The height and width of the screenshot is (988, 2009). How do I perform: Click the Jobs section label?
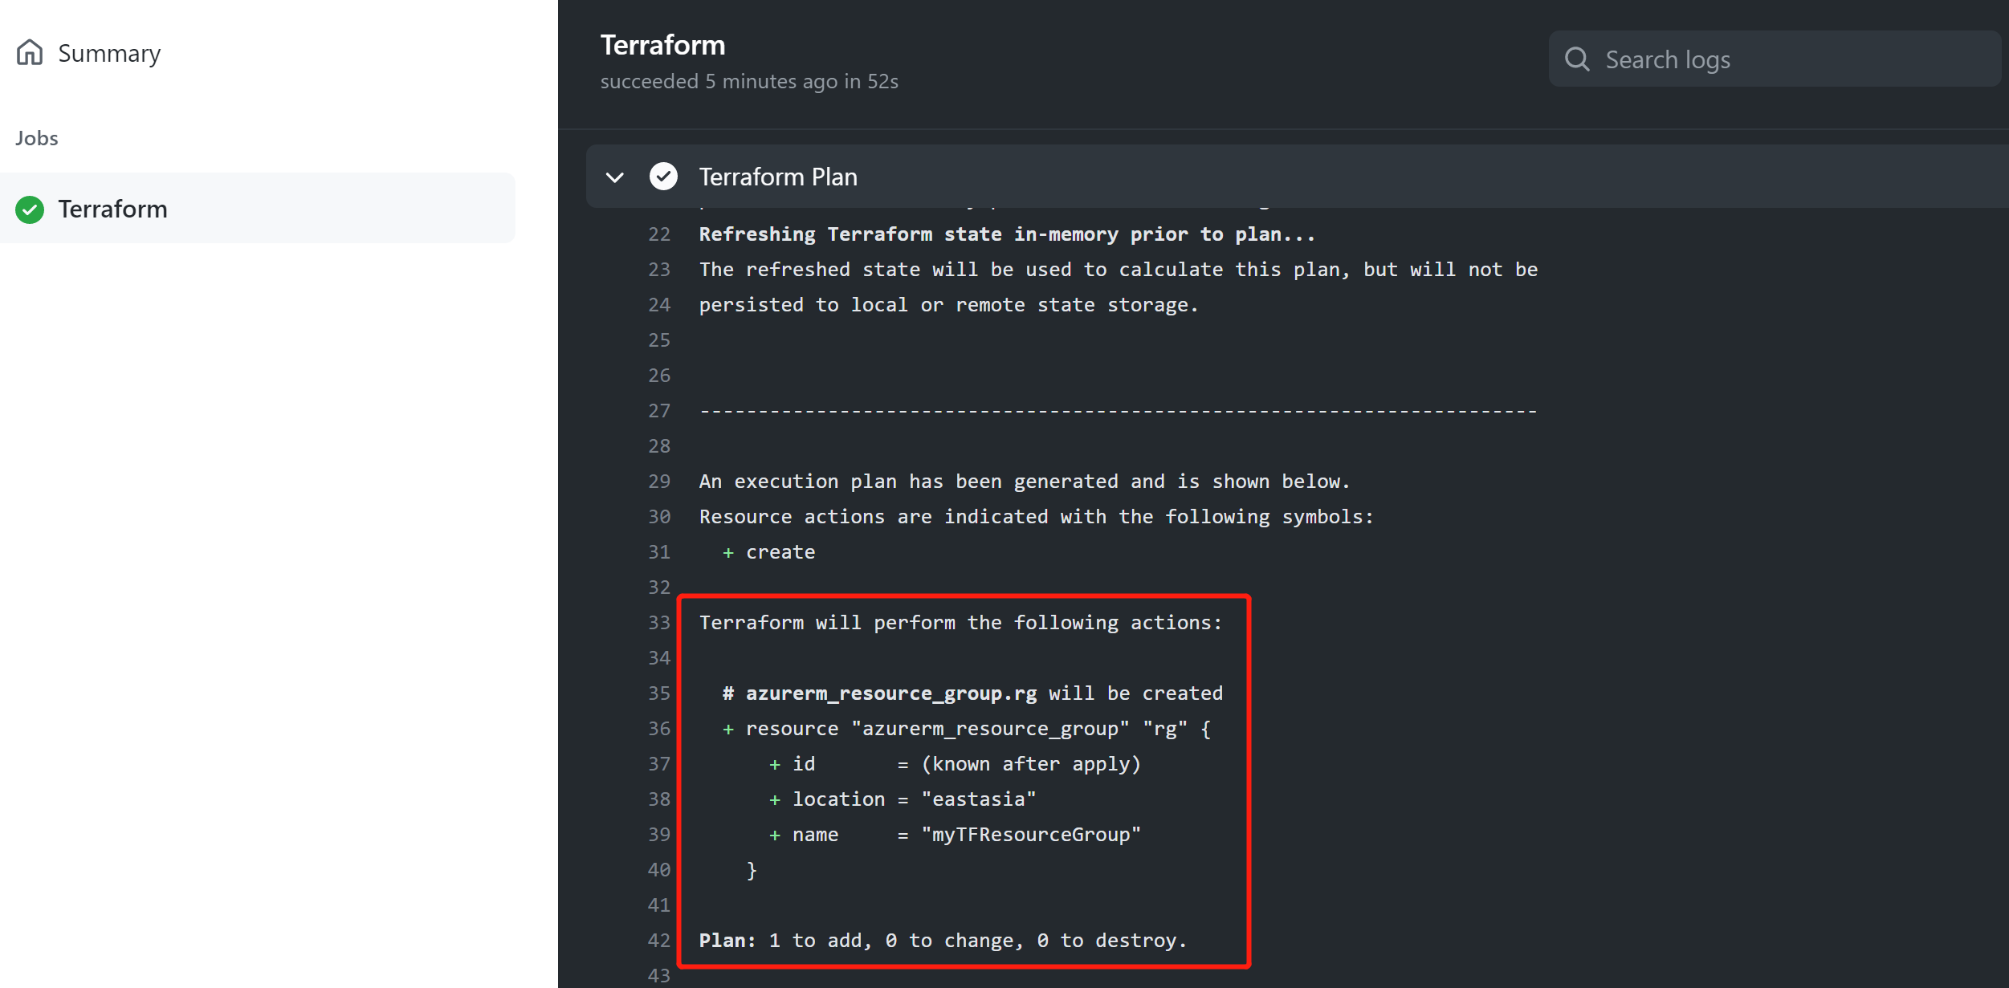[37, 138]
